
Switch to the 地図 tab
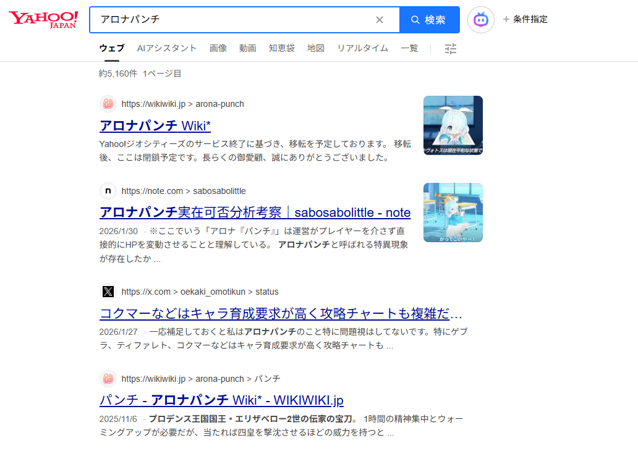pos(316,48)
